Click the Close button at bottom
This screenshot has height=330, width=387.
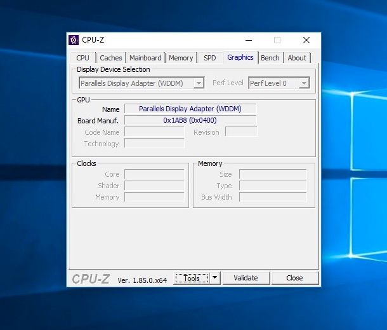pos(295,278)
